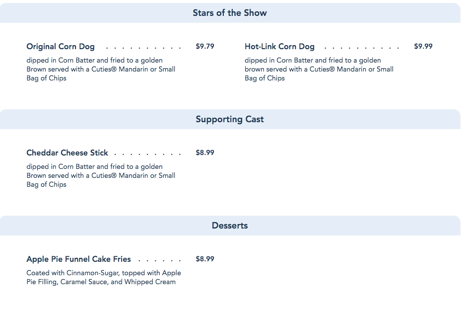The image size is (462, 312).
Task: Select the Original Corn Dog item name
Action: (x=61, y=47)
